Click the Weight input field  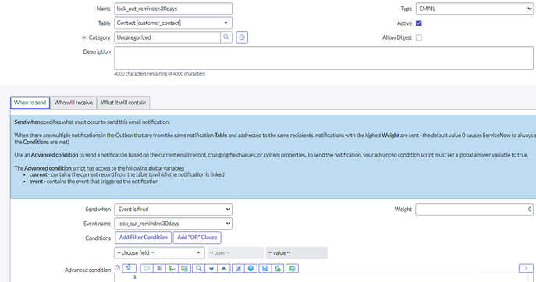pyautogui.click(x=474, y=210)
